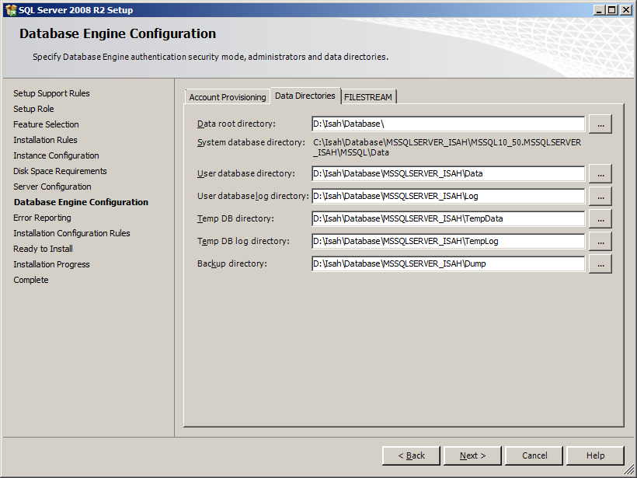Viewport: 637px width, 478px height.
Task: Browse for the Temp DB directory
Action: tap(600, 218)
